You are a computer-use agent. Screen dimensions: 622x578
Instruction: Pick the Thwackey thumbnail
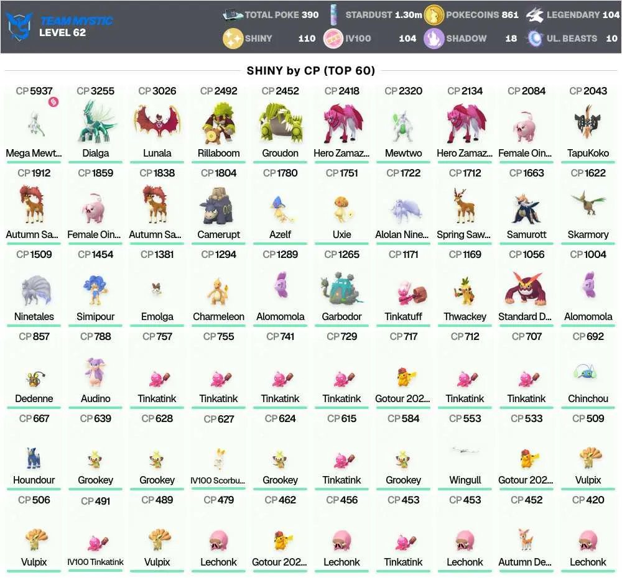click(465, 291)
